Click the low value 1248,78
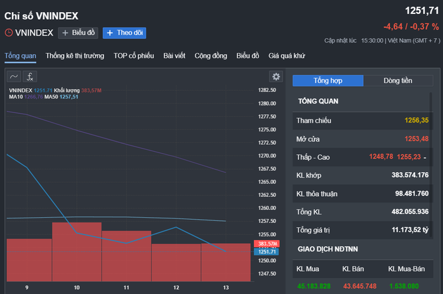The width and height of the screenshot is (443, 294). pos(381,157)
